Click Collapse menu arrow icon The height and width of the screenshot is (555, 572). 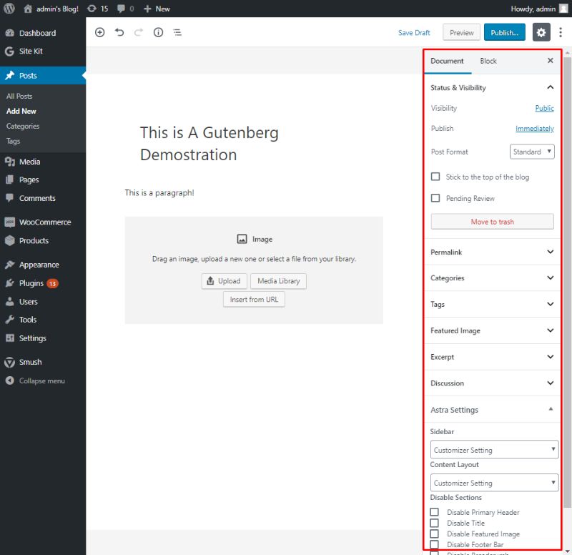(x=10, y=380)
